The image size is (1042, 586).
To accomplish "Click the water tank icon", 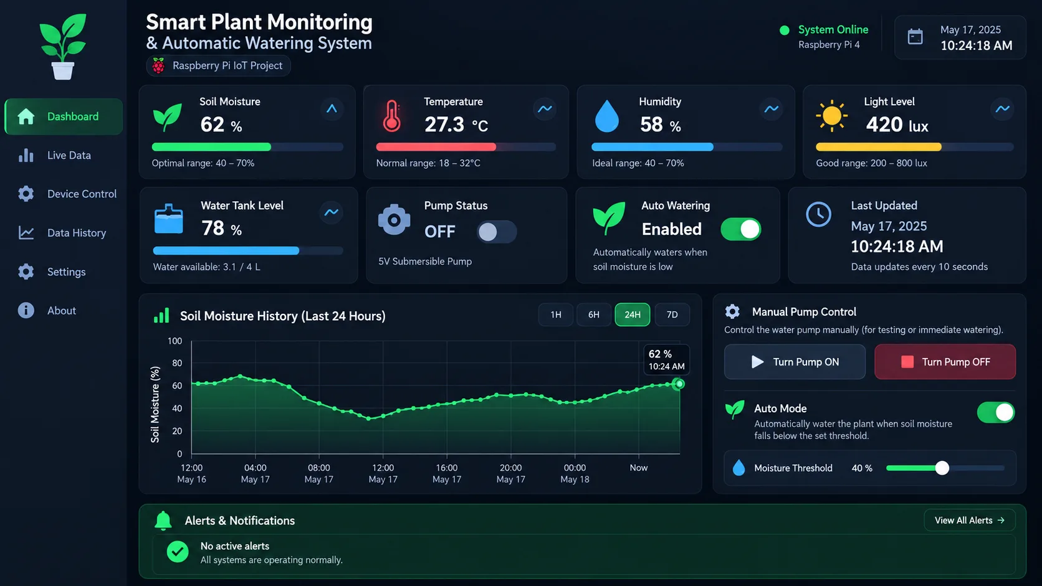I will (169, 219).
